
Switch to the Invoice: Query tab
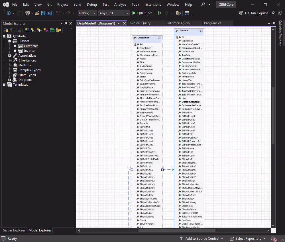(140, 23)
